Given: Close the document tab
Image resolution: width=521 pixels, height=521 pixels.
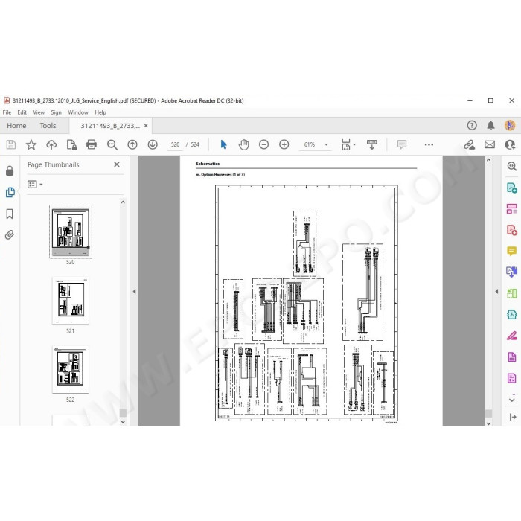Looking at the screenshot, I should (146, 126).
